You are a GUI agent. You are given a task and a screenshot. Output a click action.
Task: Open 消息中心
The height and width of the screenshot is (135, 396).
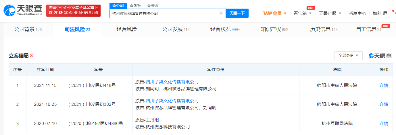(x=357, y=13)
